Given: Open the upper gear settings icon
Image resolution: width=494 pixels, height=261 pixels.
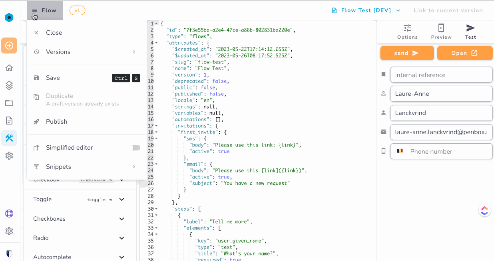Looking at the screenshot, I should (9, 156).
